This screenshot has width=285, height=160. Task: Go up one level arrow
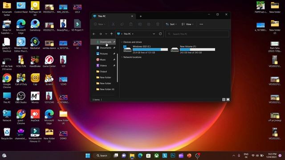[x=111, y=34]
